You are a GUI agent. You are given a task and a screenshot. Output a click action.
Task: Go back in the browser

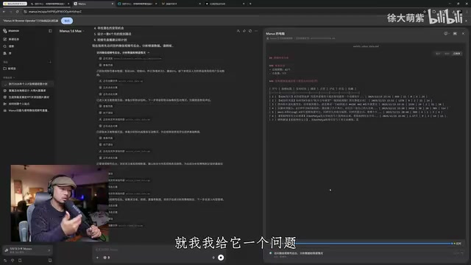pos(4,12)
